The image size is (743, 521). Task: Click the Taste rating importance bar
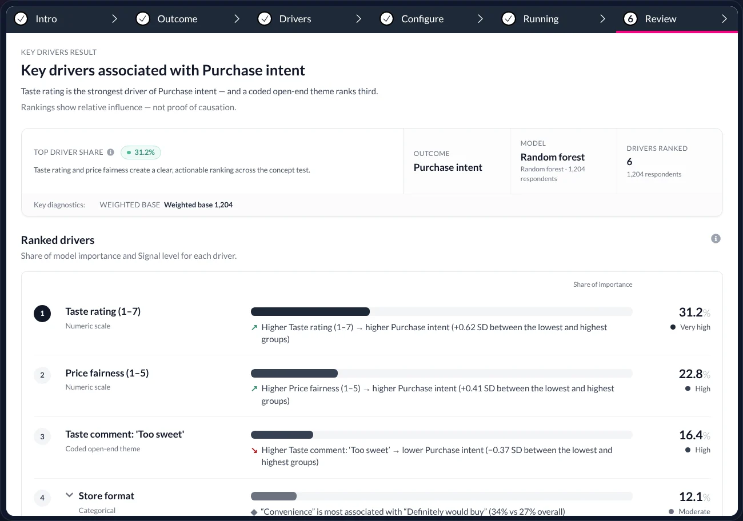442,311
